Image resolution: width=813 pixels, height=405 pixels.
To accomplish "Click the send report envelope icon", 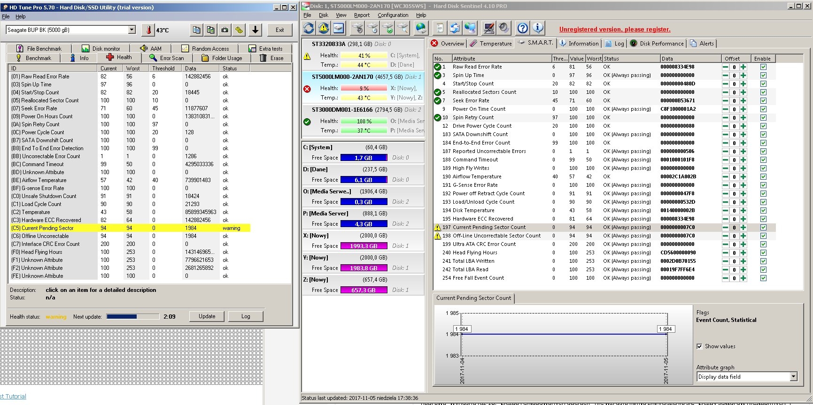I will pos(455,28).
